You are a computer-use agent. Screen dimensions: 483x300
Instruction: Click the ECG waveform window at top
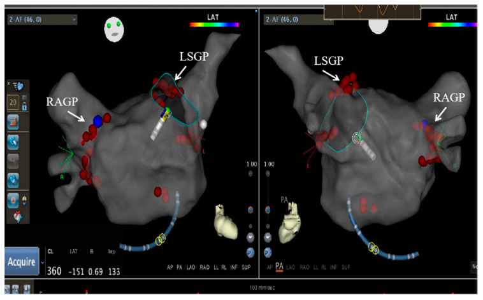372,12
